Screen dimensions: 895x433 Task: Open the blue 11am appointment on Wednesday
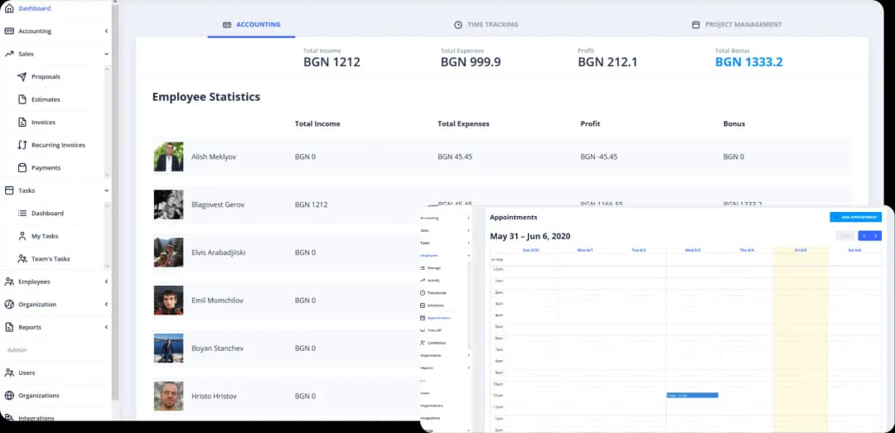[x=692, y=395]
